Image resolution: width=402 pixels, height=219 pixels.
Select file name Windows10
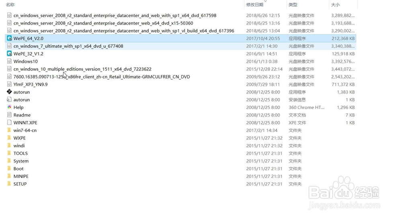(x=26, y=61)
